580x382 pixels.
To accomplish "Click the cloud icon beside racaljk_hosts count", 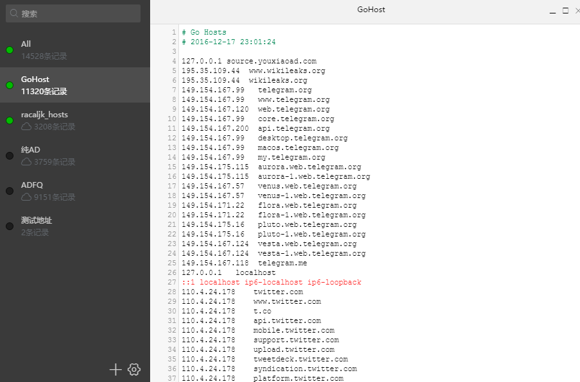I will pyautogui.click(x=26, y=127).
